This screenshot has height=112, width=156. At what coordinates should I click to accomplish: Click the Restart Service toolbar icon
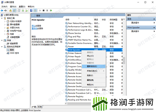tap(50, 11)
